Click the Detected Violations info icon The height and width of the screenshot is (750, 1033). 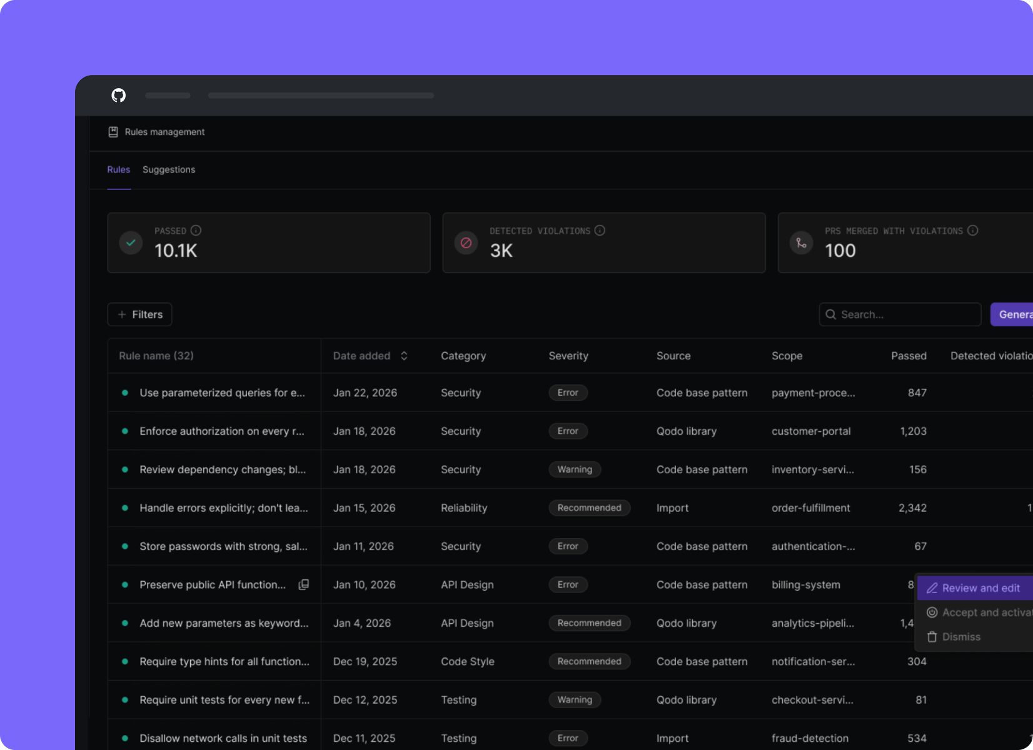coord(600,230)
